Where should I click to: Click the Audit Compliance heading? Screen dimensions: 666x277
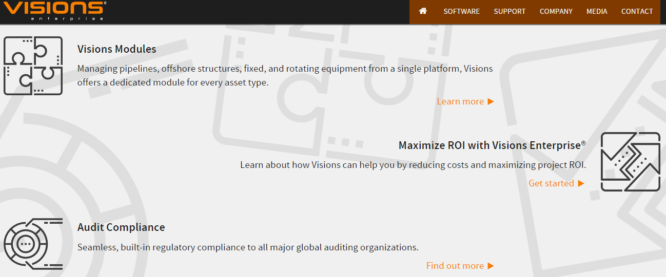point(121,227)
